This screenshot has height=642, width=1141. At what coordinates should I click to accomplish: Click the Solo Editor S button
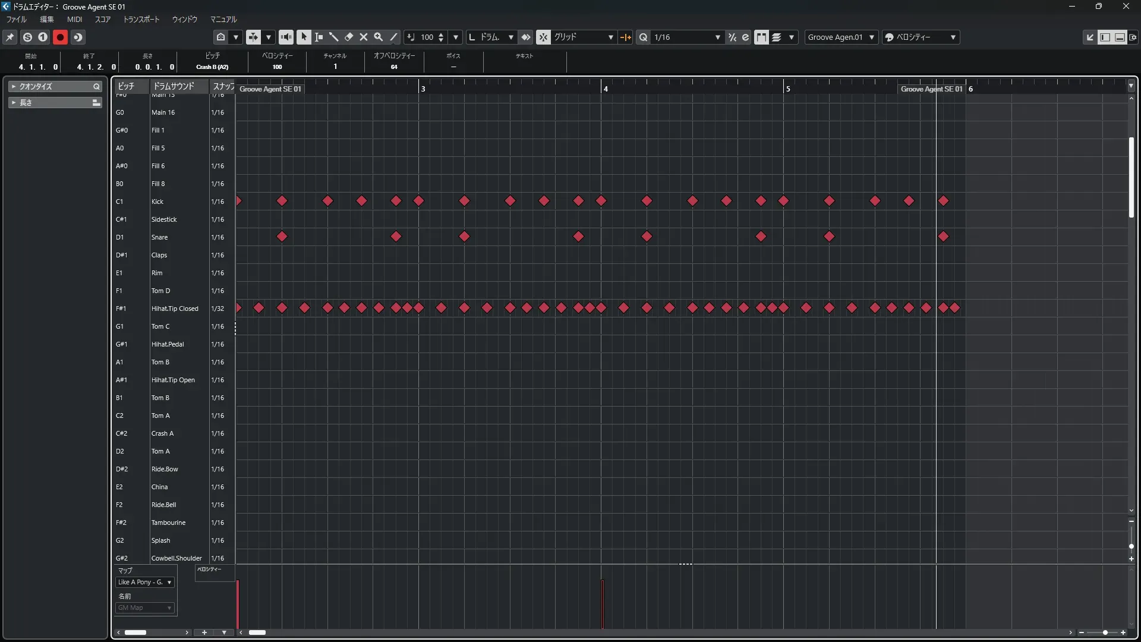click(27, 37)
